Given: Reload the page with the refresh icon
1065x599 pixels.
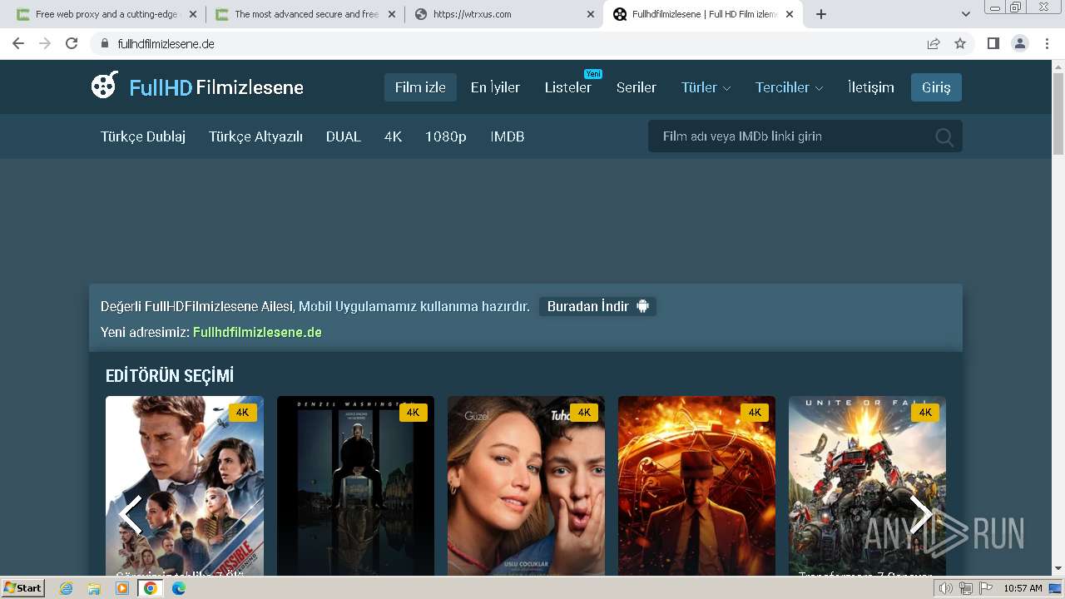Looking at the screenshot, I should click(x=72, y=43).
